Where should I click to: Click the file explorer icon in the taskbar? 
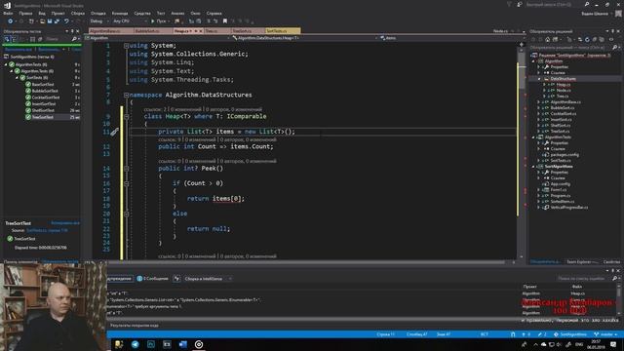[x=119, y=344]
